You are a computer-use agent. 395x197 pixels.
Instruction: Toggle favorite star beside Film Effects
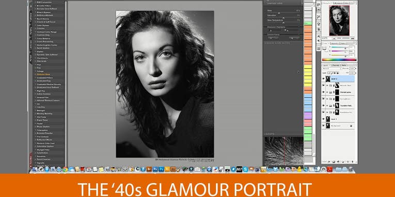click(x=35, y=58)
